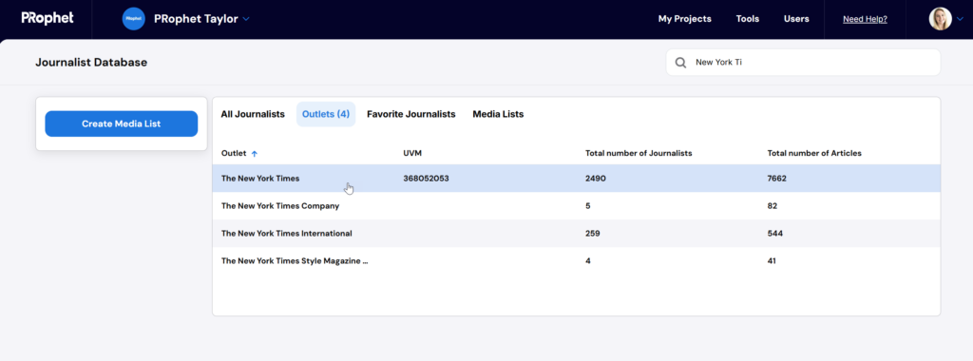Open The New York Times Style Magazine row
This screenshot has height=361, width=973.
coord(577,261)
